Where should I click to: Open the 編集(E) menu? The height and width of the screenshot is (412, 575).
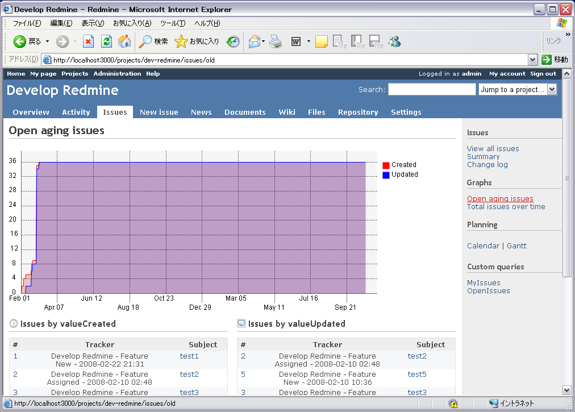coord(61,23)
